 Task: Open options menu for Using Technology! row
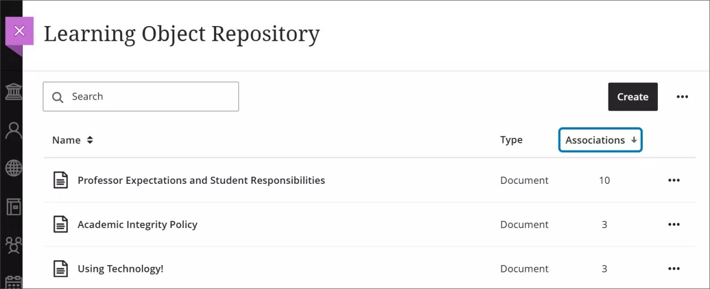tap(674, 269)
